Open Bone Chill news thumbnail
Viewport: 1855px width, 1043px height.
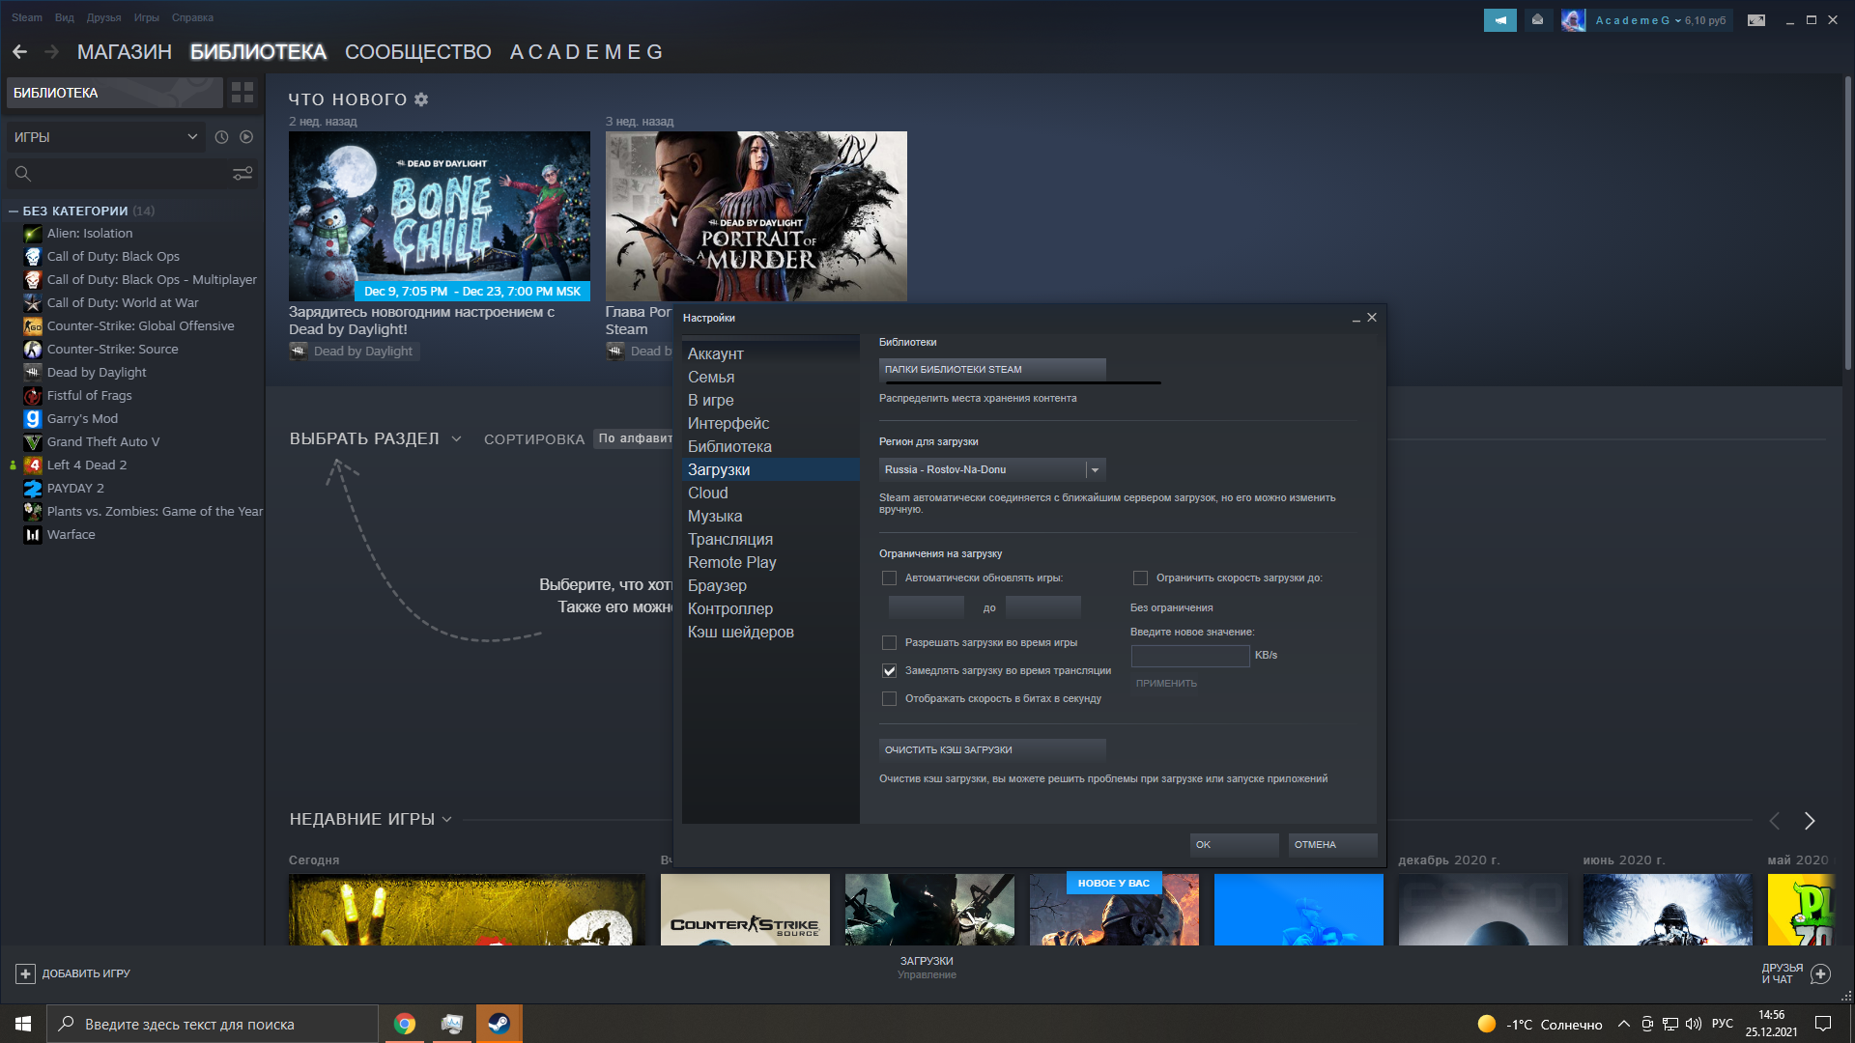[440, 216]
